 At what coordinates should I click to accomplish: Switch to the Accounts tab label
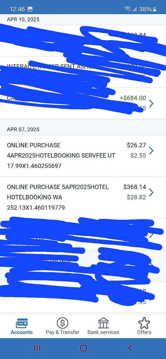tap(22, 332)
